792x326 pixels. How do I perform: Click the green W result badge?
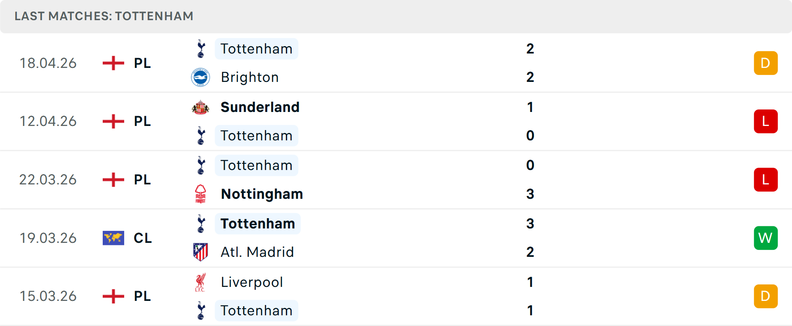(766, 238)
